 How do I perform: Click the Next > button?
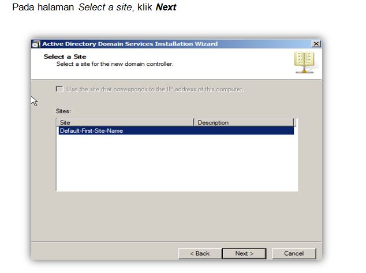244,253
